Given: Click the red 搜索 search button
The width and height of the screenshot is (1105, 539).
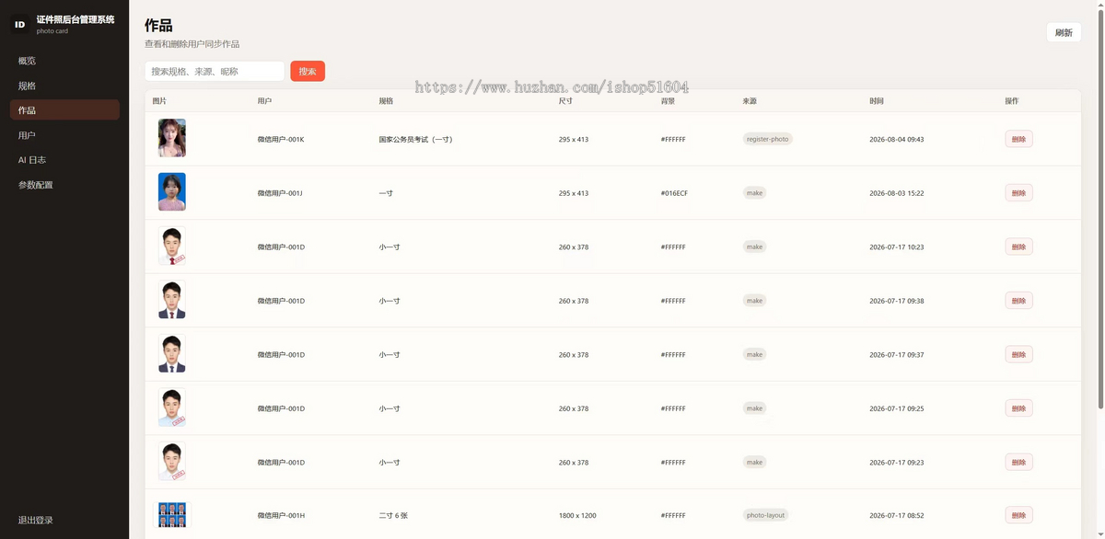Looking at the screenshot, I should click(308, 71).
